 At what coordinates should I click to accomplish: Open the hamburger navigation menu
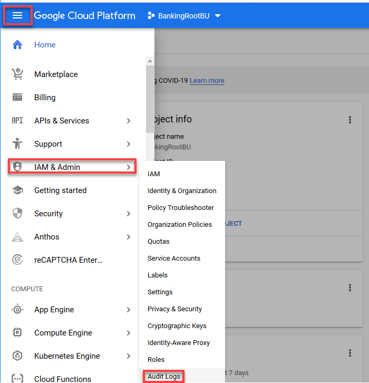click(x=17, y=16)
